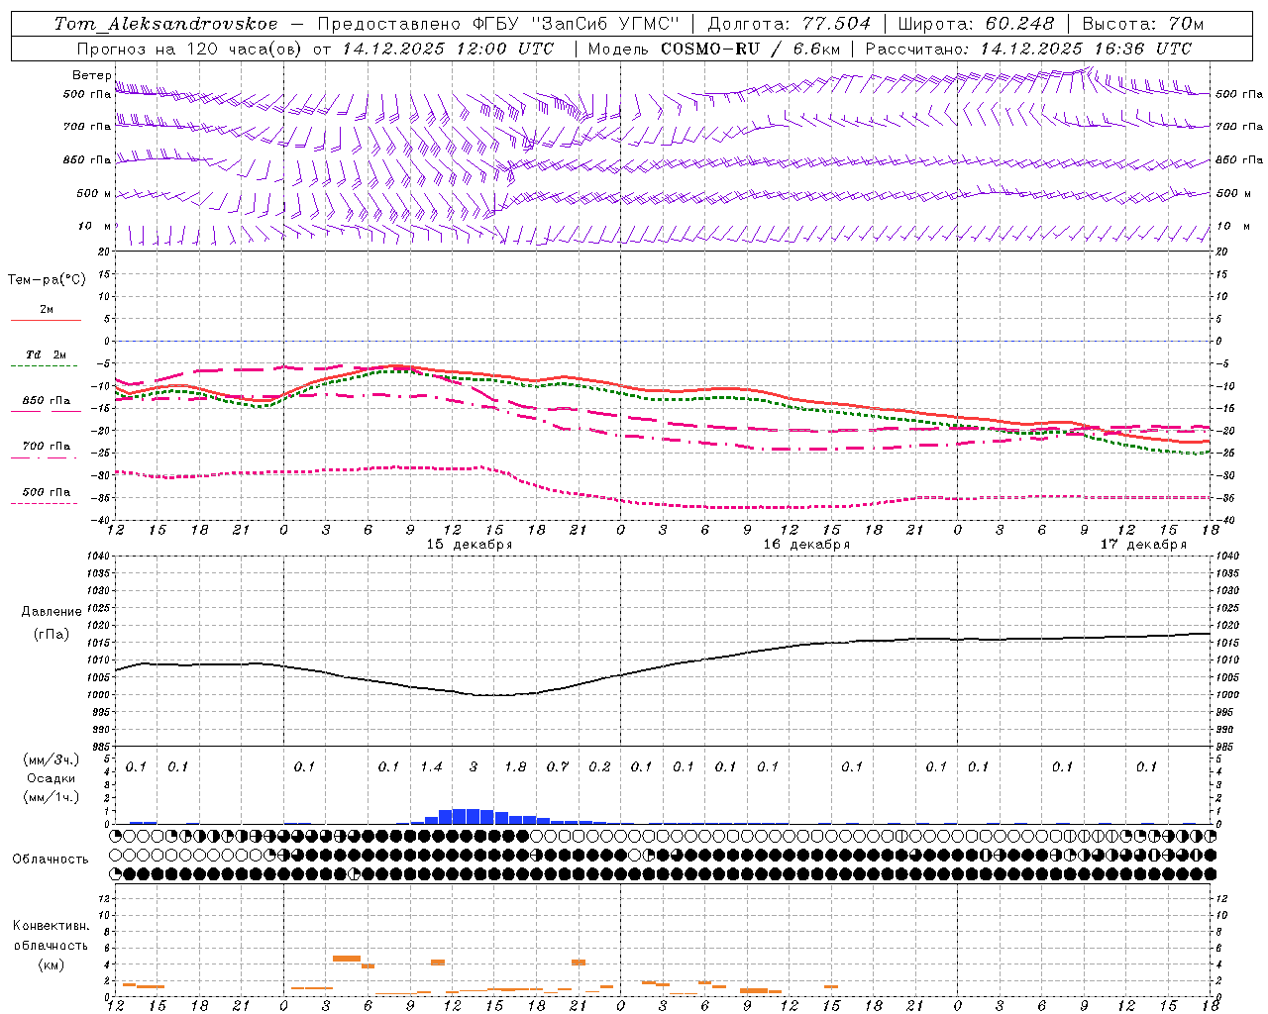Click the 15 декабря date label
This screenshot has height=1014, width=1268.
[x=470, y=544]
